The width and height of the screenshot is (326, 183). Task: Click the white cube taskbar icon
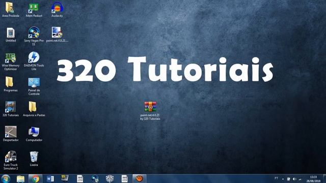(110, 178)
